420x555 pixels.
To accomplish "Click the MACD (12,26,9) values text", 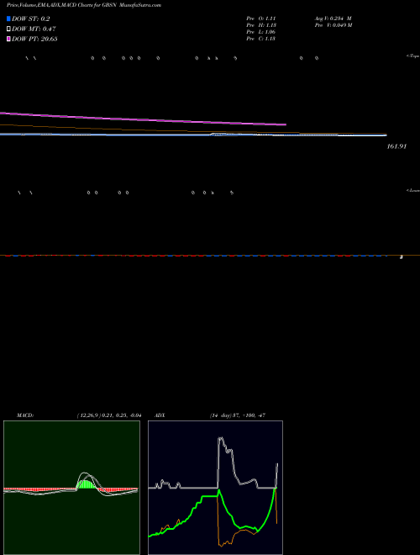I will [x=109, y=415].
